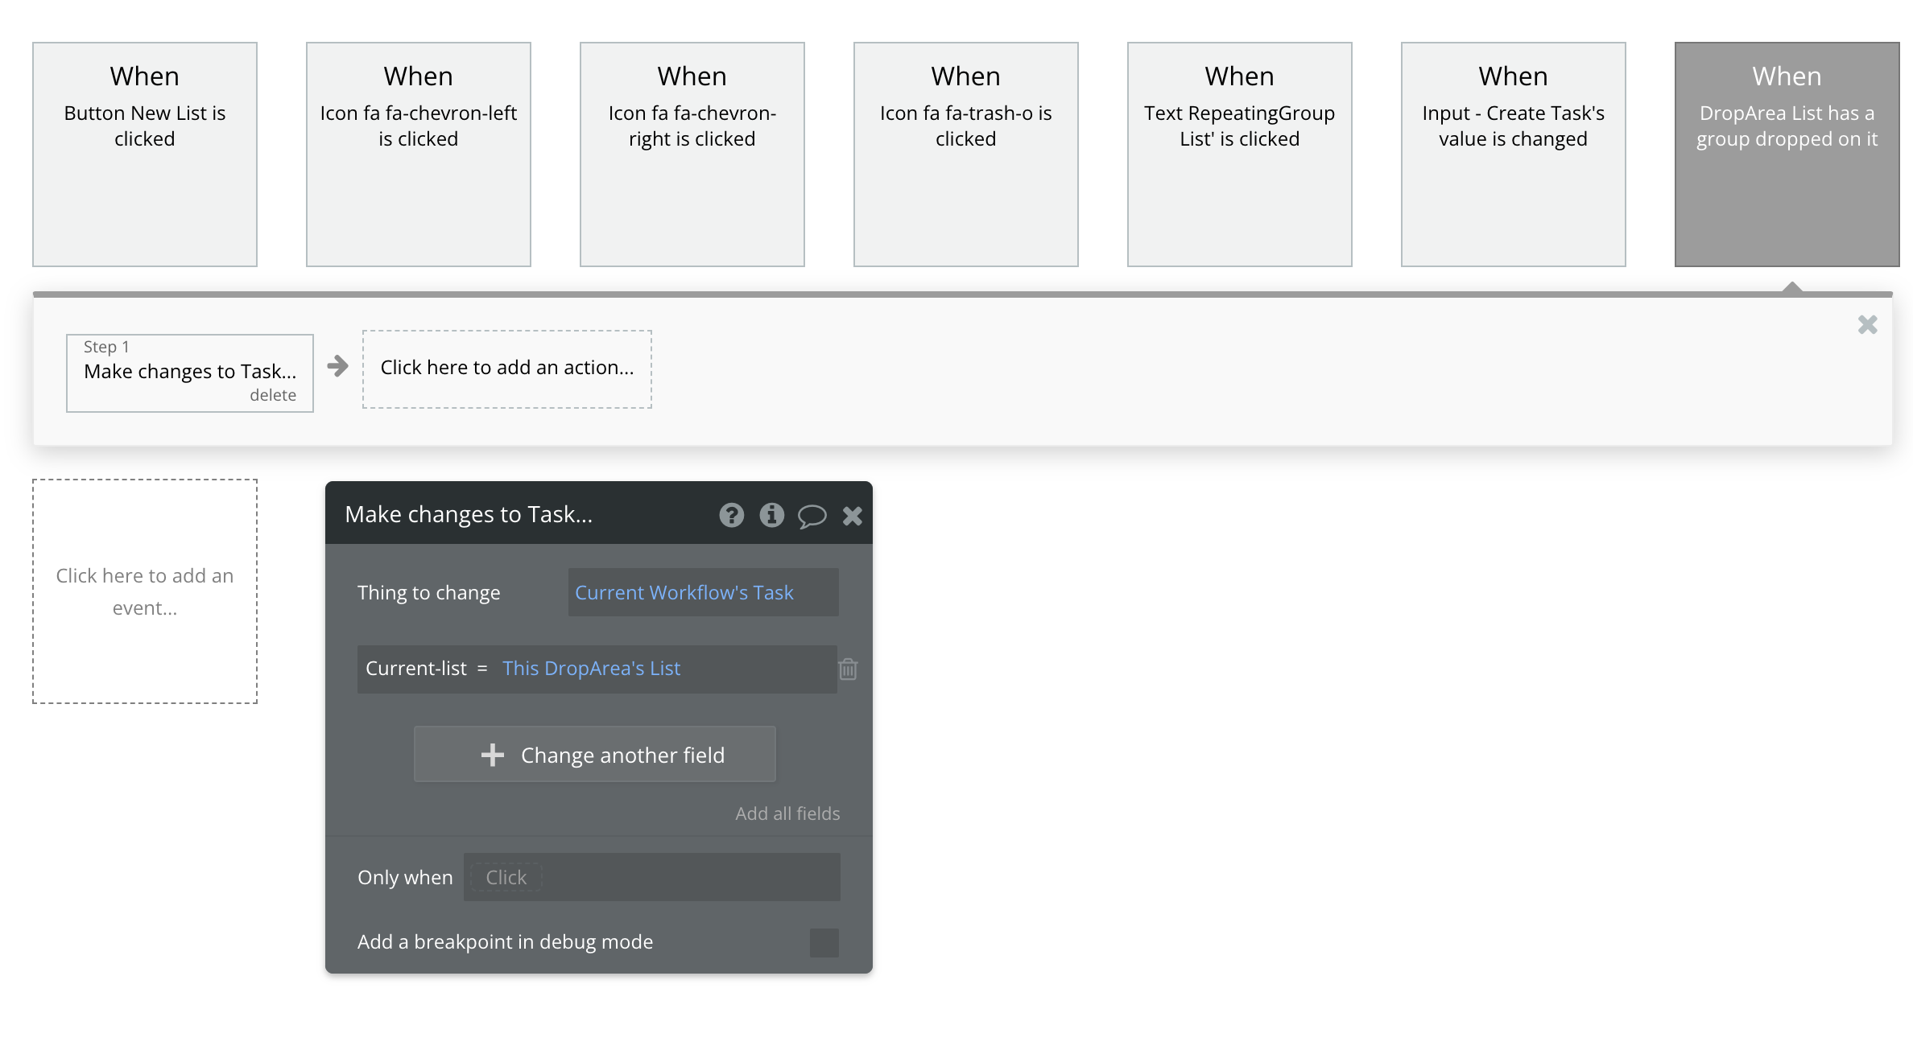Viewport: 1913px width, 1046px height.
Task: Click Add all fields link
Action: coord(787,813)
